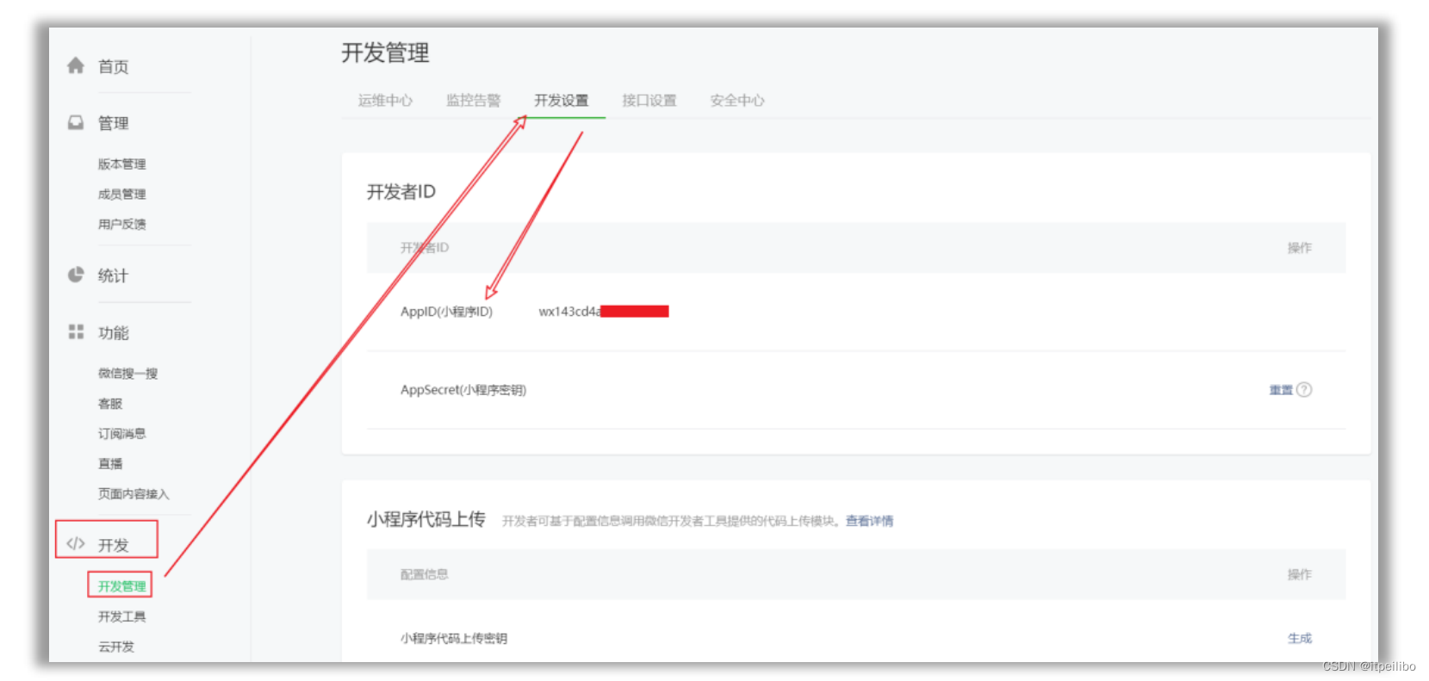Click the AppSecret(小程序密钥) label
The image size is (1429, 681).
pyautogui.click(x=463, y=390)
